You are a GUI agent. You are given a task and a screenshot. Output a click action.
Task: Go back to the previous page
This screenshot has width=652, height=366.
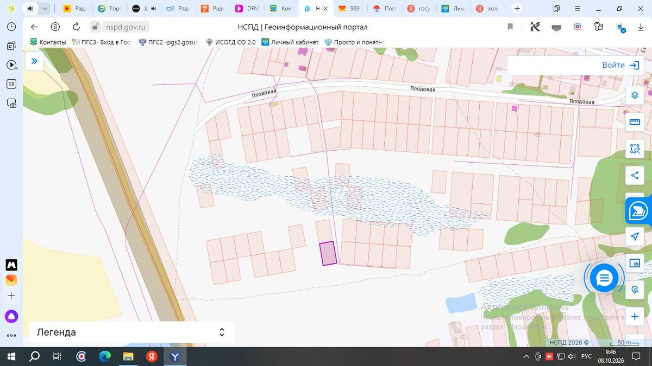click(x=34, y=27)
